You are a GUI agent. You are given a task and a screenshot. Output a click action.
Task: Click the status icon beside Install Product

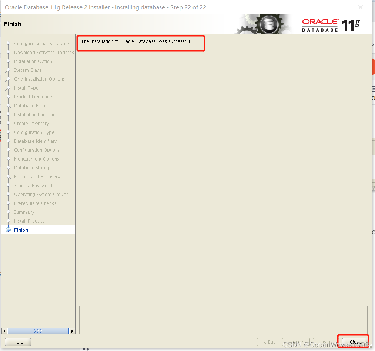point(9,221)
